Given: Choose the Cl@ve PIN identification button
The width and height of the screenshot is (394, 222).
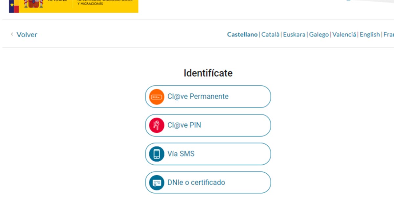Looking at the screenshot, I should point(208,125).
